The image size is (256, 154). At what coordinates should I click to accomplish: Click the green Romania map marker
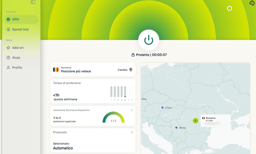[196, 120]
